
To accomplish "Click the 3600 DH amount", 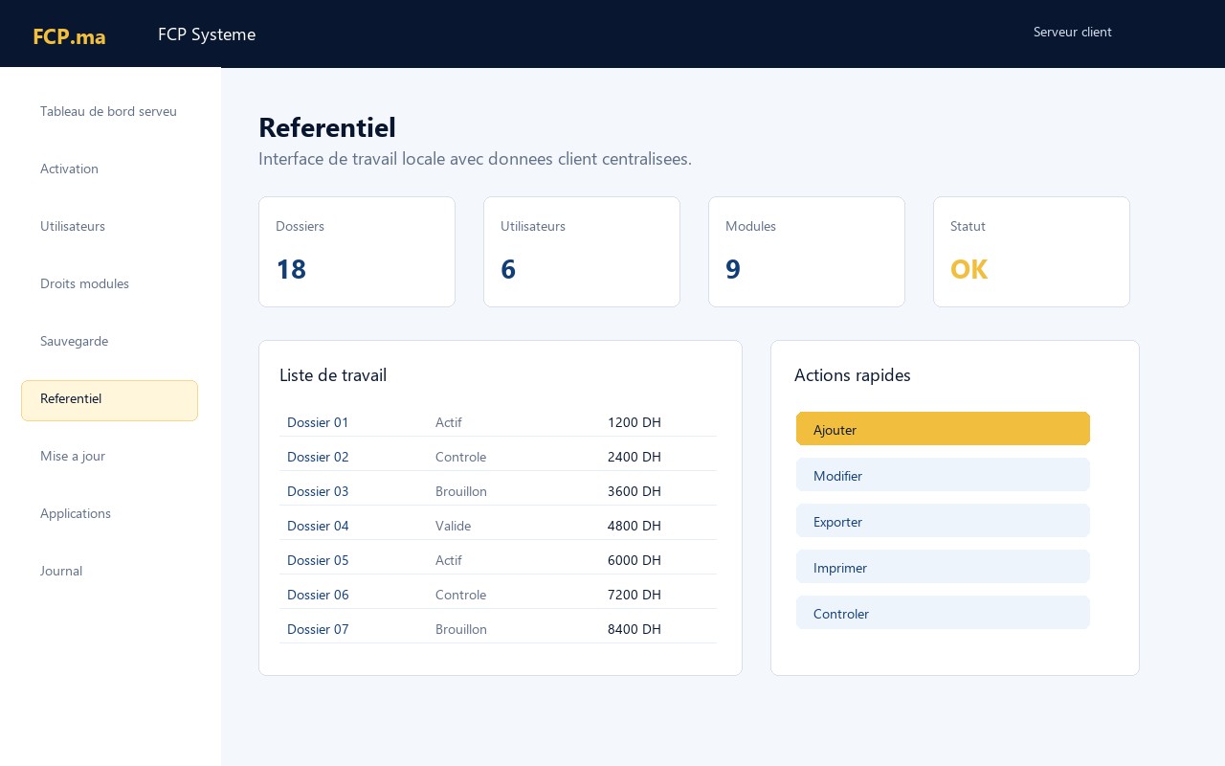I will click(635, 491).
